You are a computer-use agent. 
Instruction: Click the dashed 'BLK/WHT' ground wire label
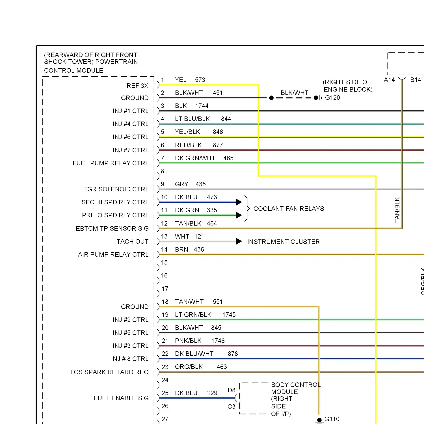(x=295, y=93)
